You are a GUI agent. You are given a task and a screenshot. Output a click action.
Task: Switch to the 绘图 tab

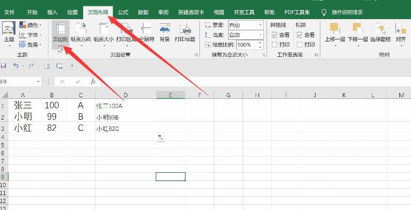pos(72,12)
